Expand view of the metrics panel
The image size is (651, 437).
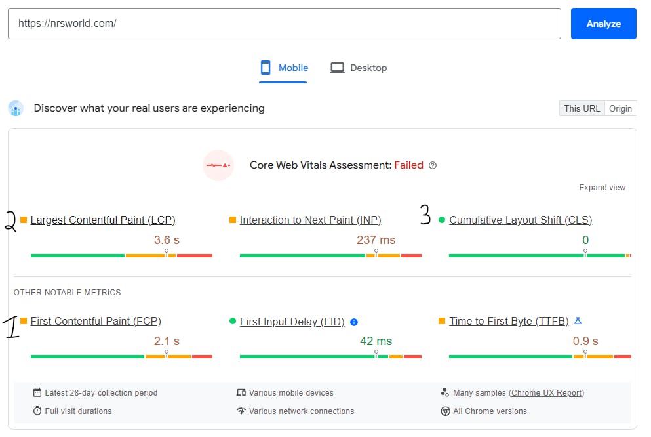point(602,188)
